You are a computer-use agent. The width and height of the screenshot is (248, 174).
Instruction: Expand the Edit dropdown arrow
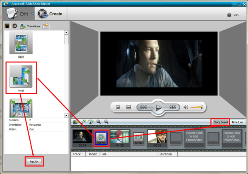32,14
